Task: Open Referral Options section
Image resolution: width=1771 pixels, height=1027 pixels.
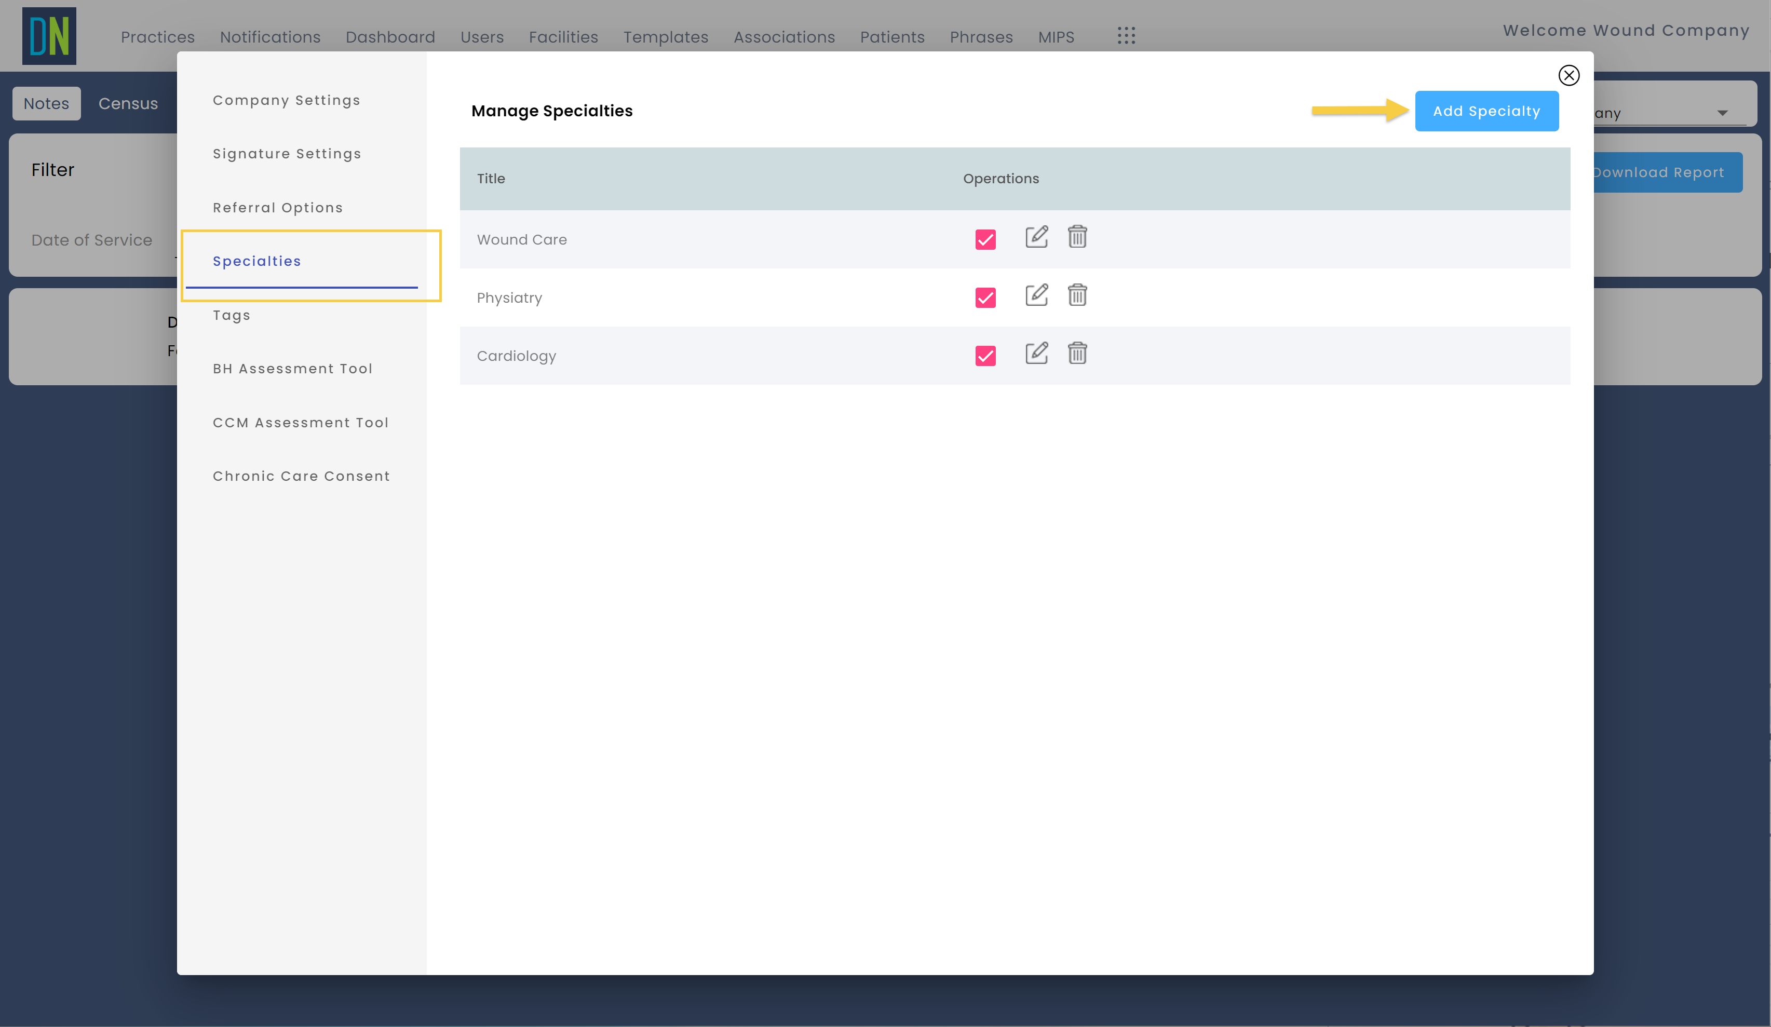Action: 278,208
